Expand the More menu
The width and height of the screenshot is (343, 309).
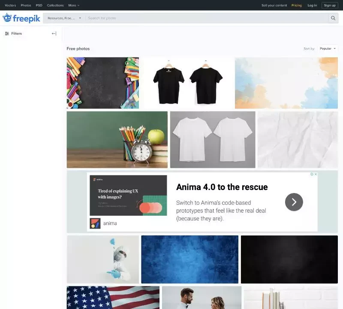(x=74, y=5)
